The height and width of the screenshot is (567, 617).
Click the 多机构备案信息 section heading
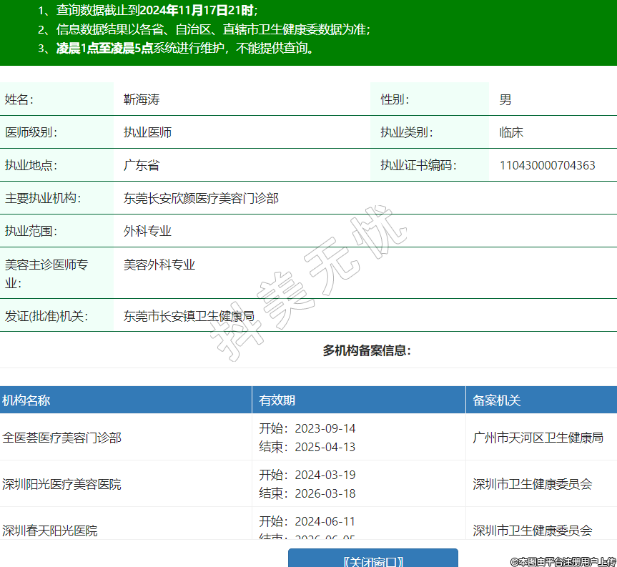click(x=367, y=350)
